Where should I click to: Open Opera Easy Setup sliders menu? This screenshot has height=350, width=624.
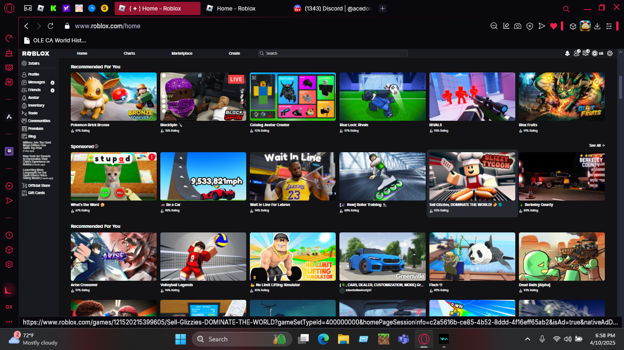608,26
